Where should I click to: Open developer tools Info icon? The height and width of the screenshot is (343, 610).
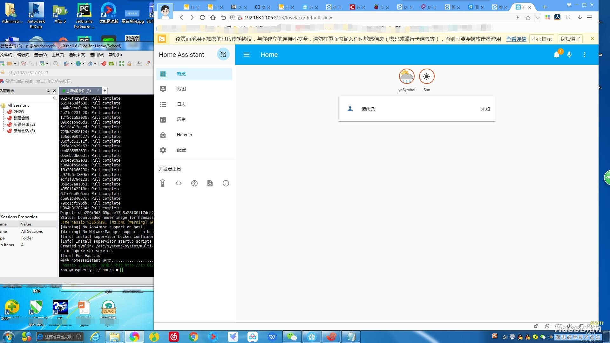click(226, 183)
